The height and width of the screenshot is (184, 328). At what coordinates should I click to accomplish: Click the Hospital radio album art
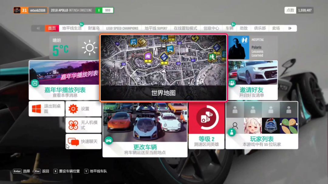click(x=237, y=48)
